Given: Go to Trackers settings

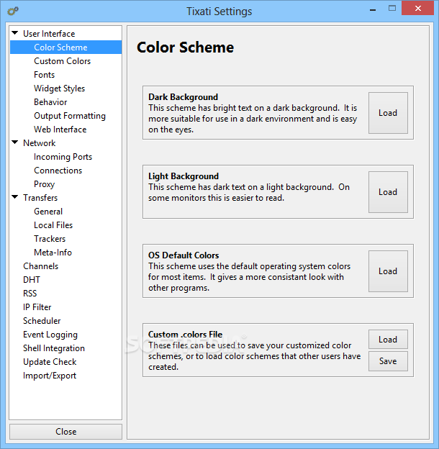Looking at the screenshot, I should point(50,239).
